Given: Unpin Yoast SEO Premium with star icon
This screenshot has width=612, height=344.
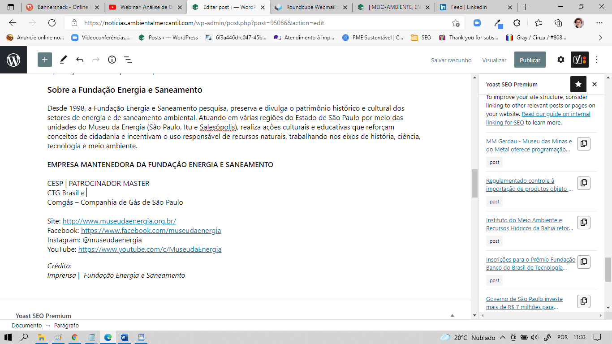Looking at the screenshot, I should pos(578,84).
